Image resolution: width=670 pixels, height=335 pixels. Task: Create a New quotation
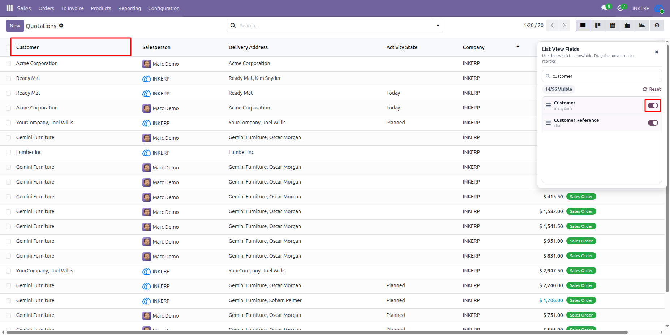(15, 26)
